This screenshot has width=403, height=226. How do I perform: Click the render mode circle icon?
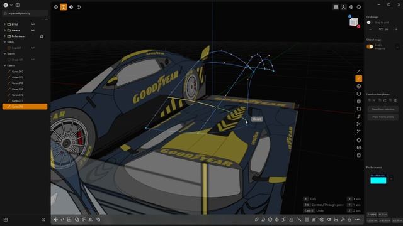[359, 7]
